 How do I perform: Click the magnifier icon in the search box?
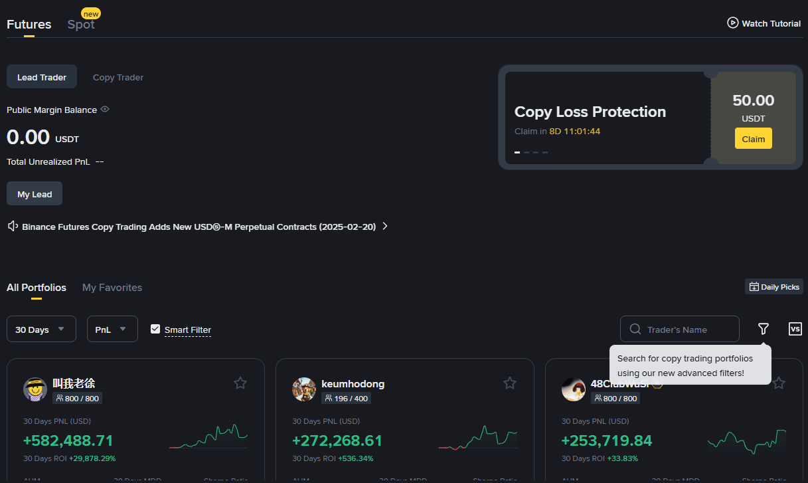point(635,329)
